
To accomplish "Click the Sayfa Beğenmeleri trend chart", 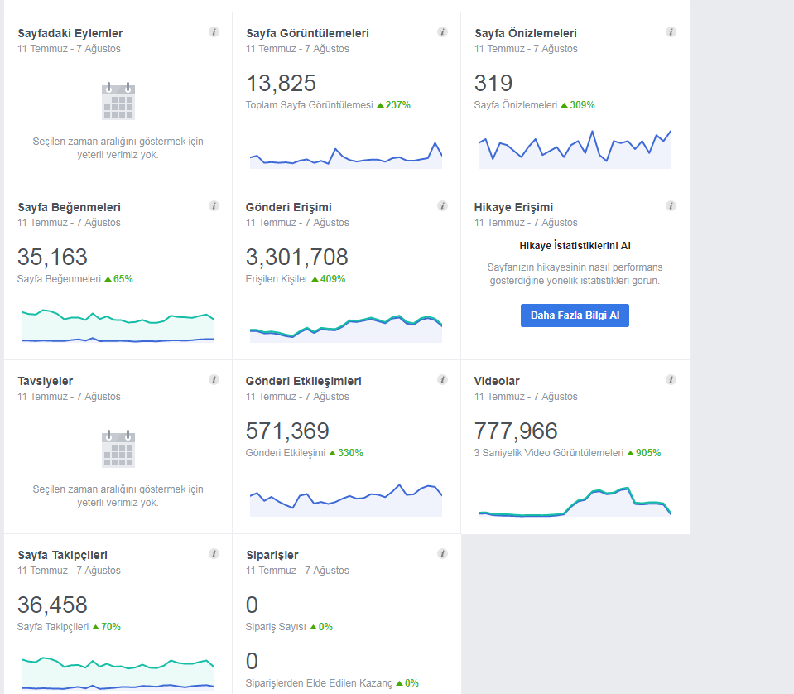I will (118, 325).
